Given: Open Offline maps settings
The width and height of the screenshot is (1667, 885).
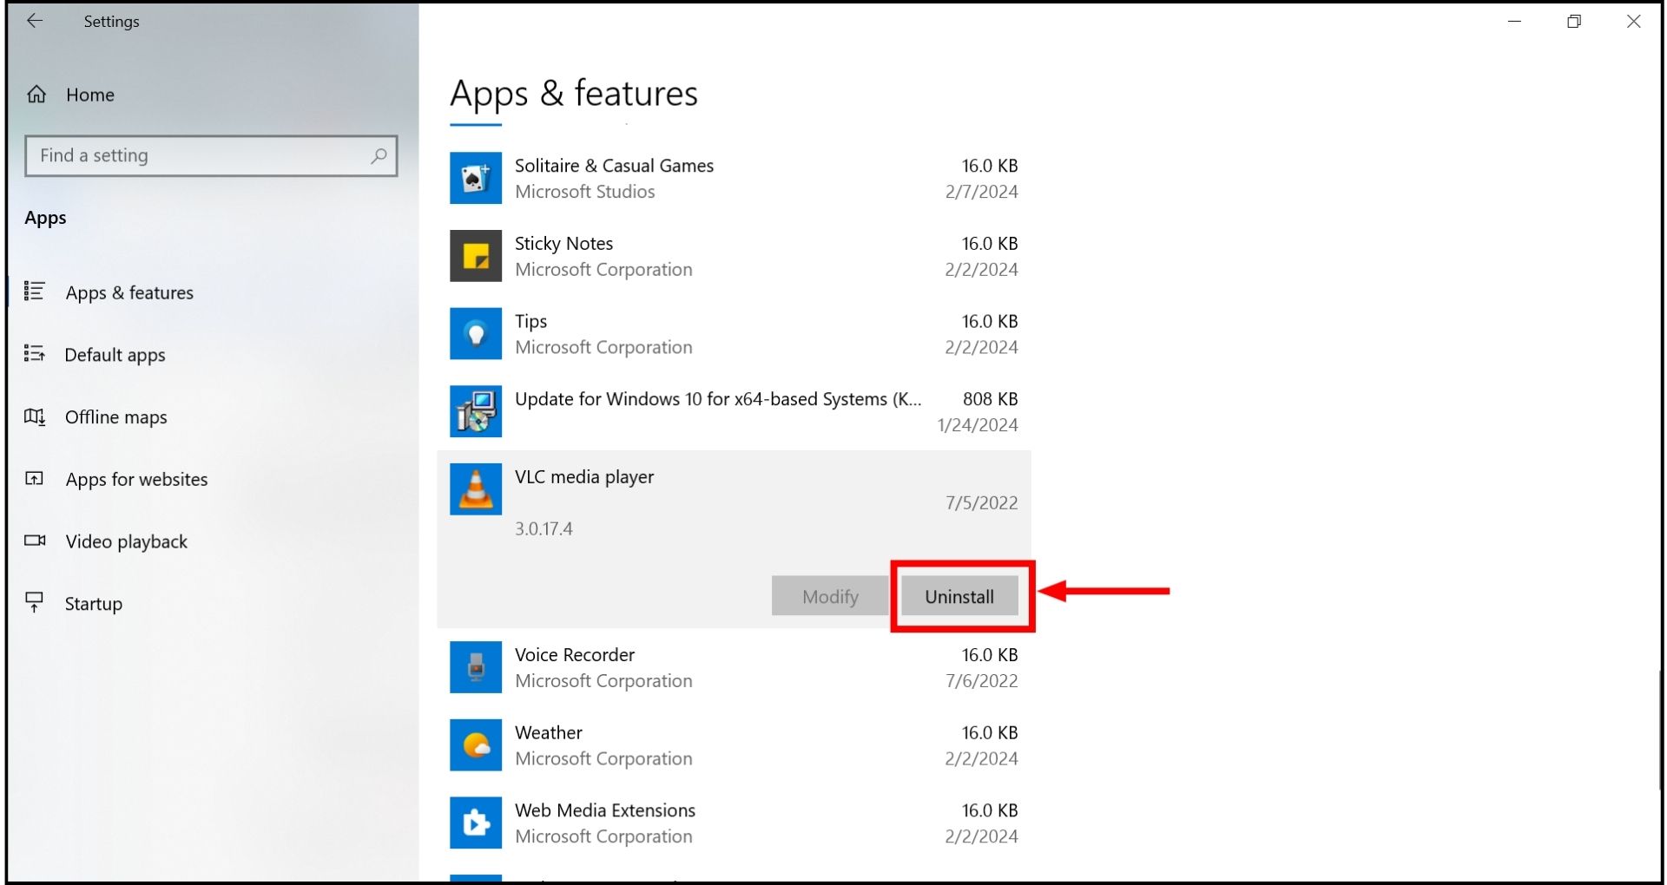Looking at the screenshot, I should pyautogui.click(x=115, y=417).
